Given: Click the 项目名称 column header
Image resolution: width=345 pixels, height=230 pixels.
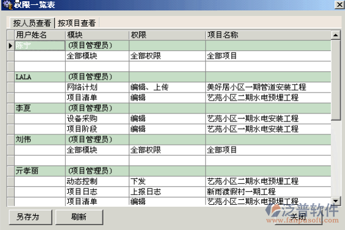Looking at the screenshot, I should click(x=268, y=35).
